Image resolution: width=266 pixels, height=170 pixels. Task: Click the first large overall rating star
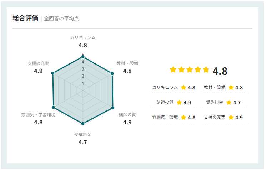[x=173, y=70]
